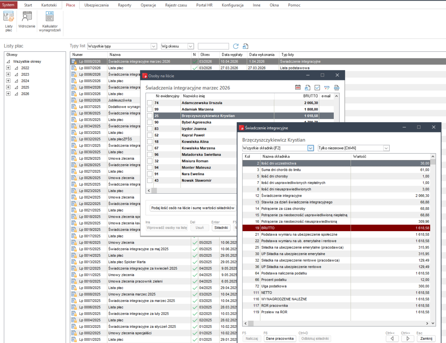Tick checkbox for Kapral Paweł
The image size is (446, 343).
[150, 135]
